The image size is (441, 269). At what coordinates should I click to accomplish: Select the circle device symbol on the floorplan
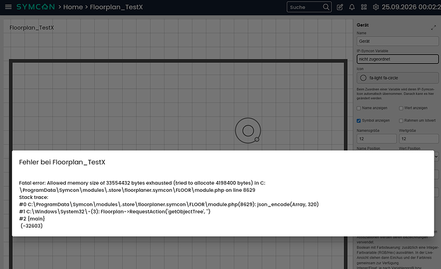tap(248, 131)
